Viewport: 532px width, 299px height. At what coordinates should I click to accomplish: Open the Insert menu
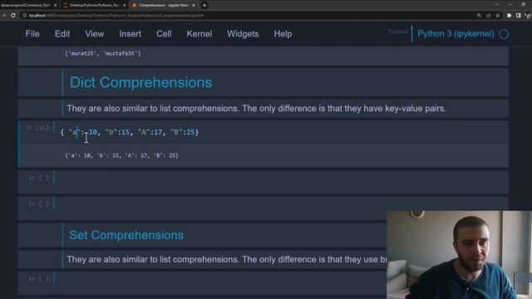(130, 34)
